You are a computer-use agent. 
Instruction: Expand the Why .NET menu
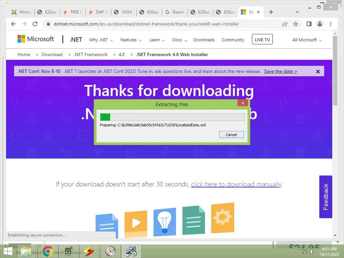pos(101,40)
